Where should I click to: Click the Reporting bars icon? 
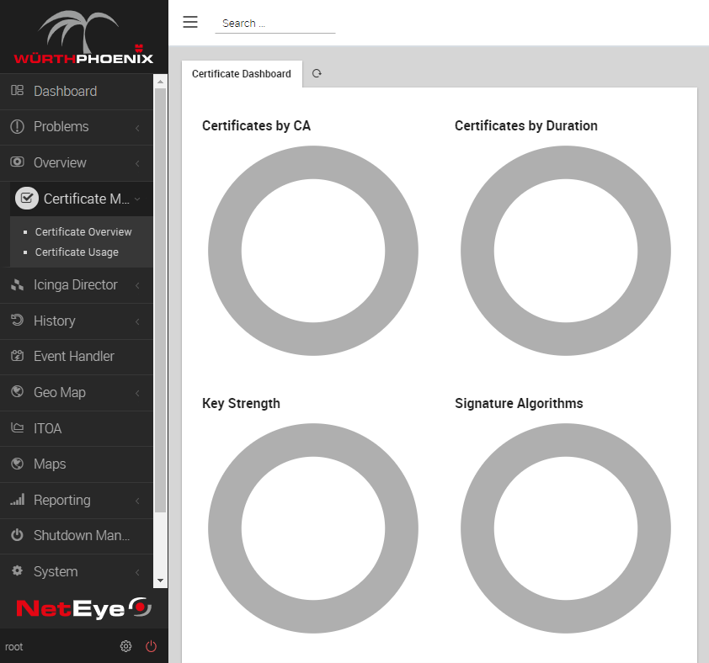coord(17,499)
